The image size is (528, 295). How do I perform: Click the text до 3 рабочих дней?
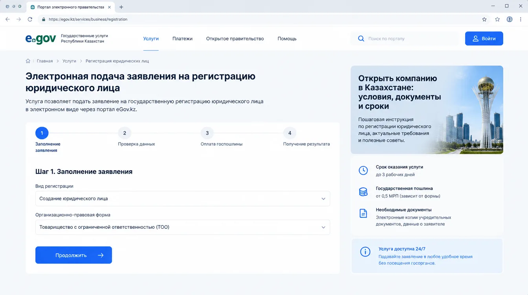point(395,175)
